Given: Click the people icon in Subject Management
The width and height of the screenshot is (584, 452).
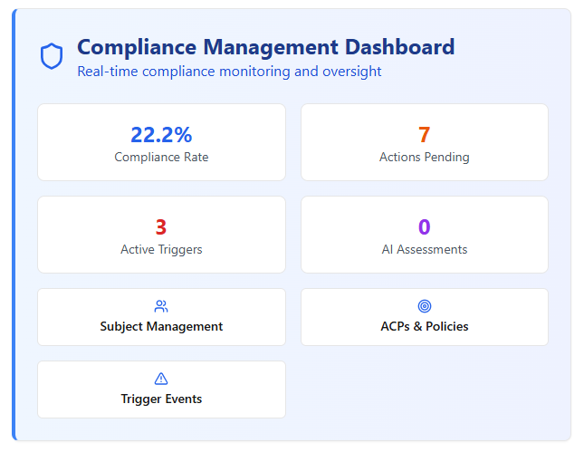Looking at the screenshot, I should point(161,306).
